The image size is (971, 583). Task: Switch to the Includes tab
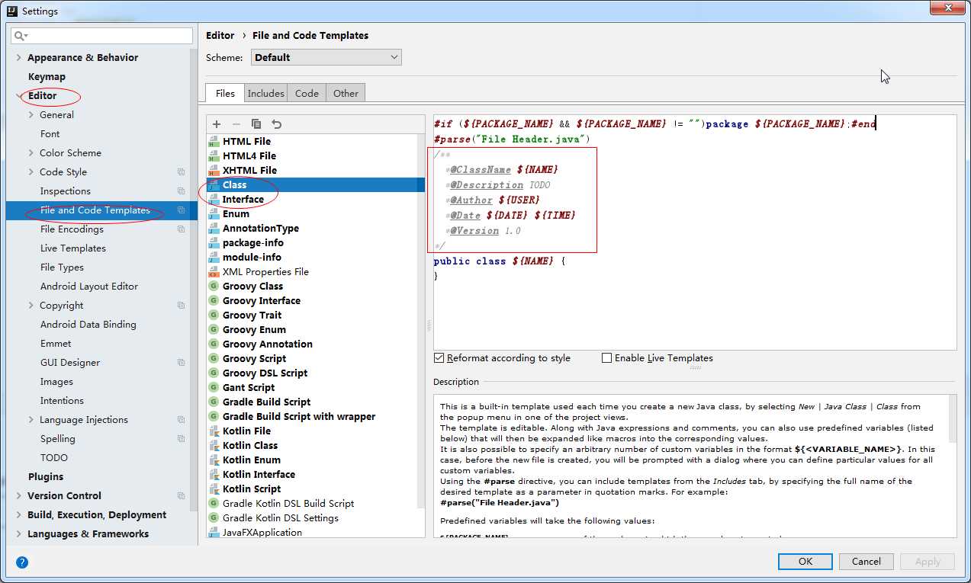tap(265, 93)
